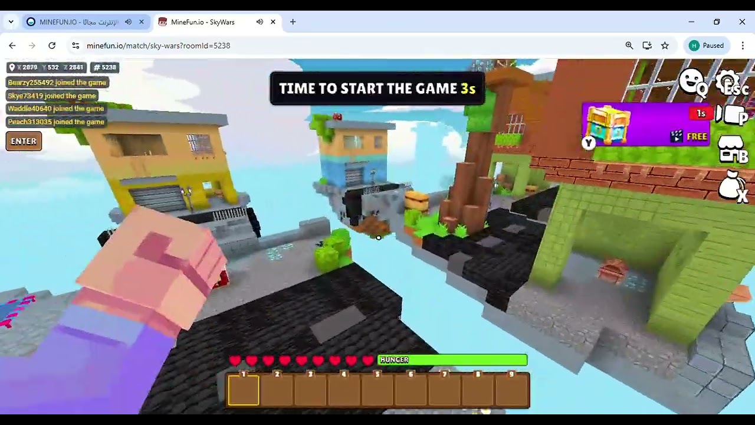755x425 pixels.
Task: Select hotbar slot 3
Action: pos(310,390)
